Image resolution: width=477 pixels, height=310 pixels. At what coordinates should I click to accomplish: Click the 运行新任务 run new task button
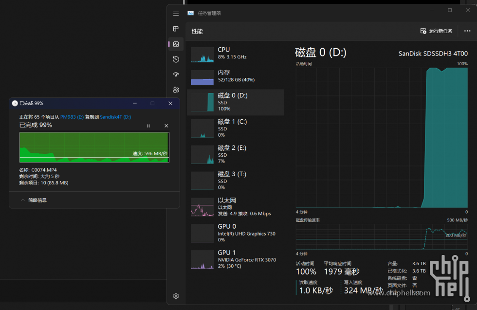(436, 31)
